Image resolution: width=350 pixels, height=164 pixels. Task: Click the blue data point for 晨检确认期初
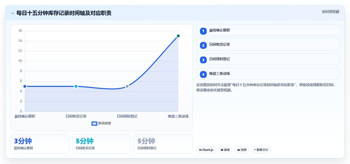pos(25,86)
